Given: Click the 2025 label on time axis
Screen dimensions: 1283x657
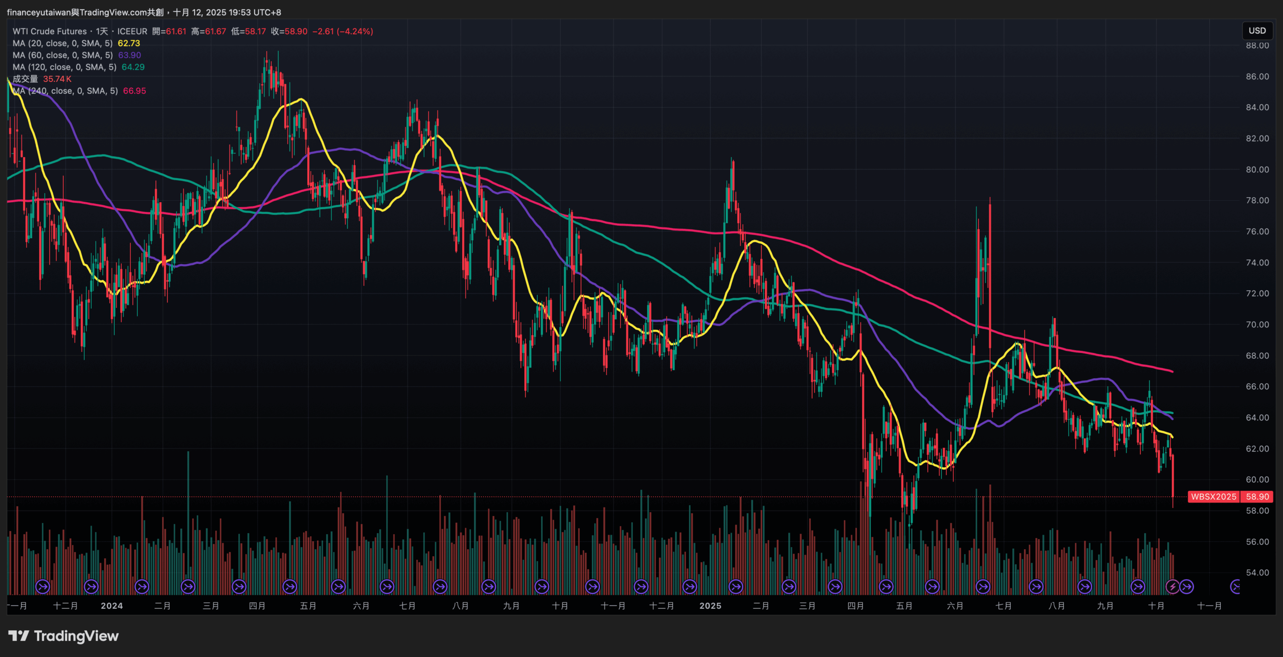Looking at the screenshot, I should [710, 606].
